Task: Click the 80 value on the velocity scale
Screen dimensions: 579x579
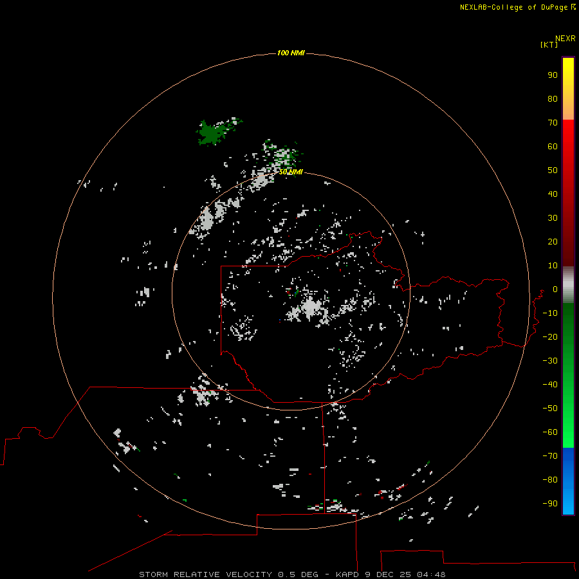Action: point(553,98)
